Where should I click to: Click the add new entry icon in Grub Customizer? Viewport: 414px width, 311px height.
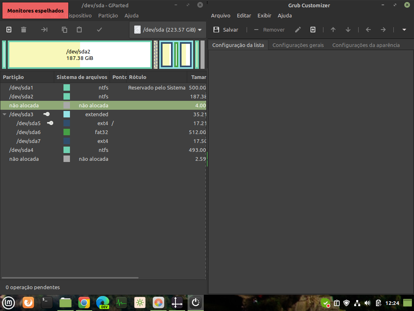point(313,30)
